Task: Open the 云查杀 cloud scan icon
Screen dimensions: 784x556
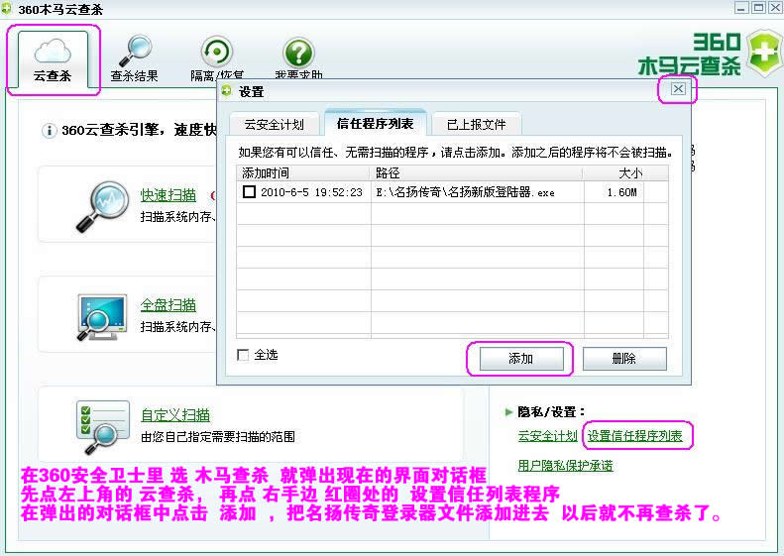Action: pyautogui.click(x=53, y=52)
